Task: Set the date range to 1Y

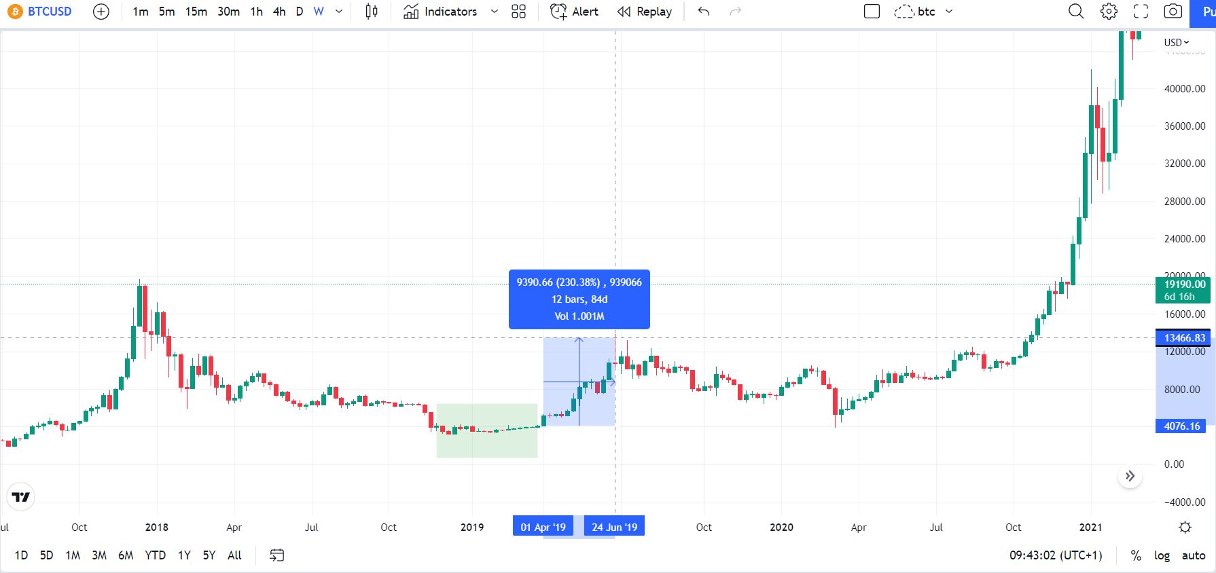Action: tap(184, 555)
